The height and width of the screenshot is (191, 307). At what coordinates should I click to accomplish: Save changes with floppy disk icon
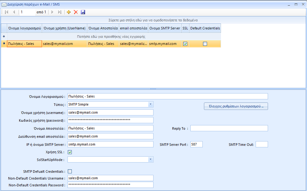point(83,12)
